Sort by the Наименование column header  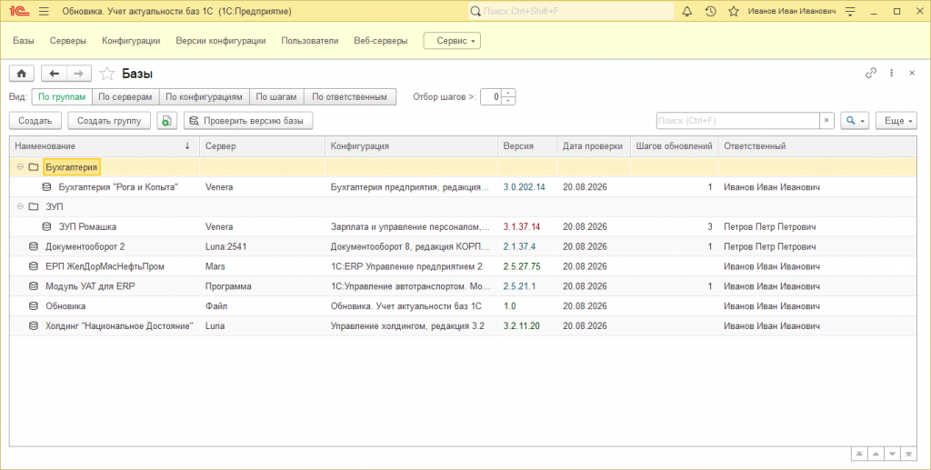pos(105,146)
